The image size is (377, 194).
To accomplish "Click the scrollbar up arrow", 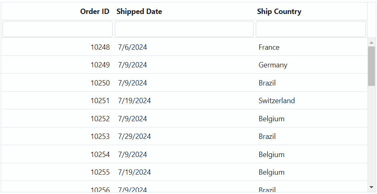I will click(x=372, y=43).
